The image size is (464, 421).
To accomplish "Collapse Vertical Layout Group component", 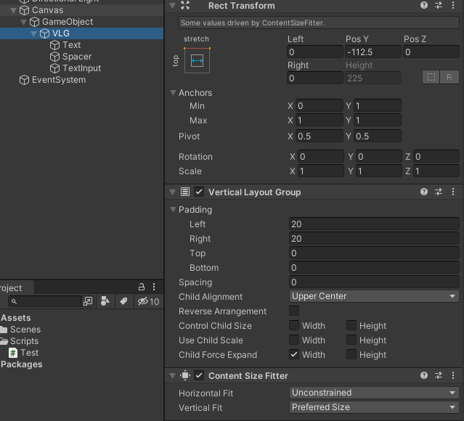I will (173, 192).
